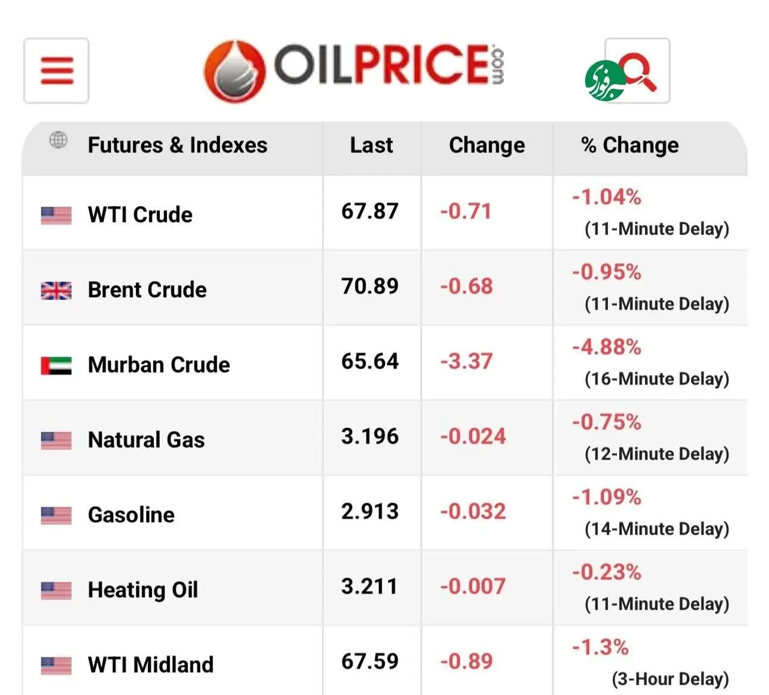Click the green Persian watermark badge
Screen dimensions: 769x695
tap(606, 80)
